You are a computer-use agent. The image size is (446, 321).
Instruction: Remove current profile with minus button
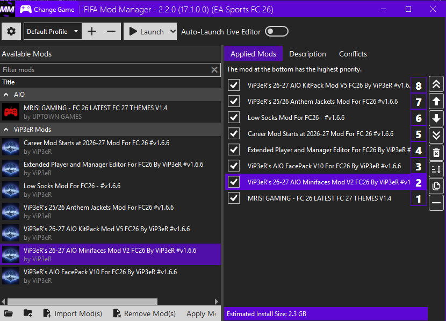point(111,31)
